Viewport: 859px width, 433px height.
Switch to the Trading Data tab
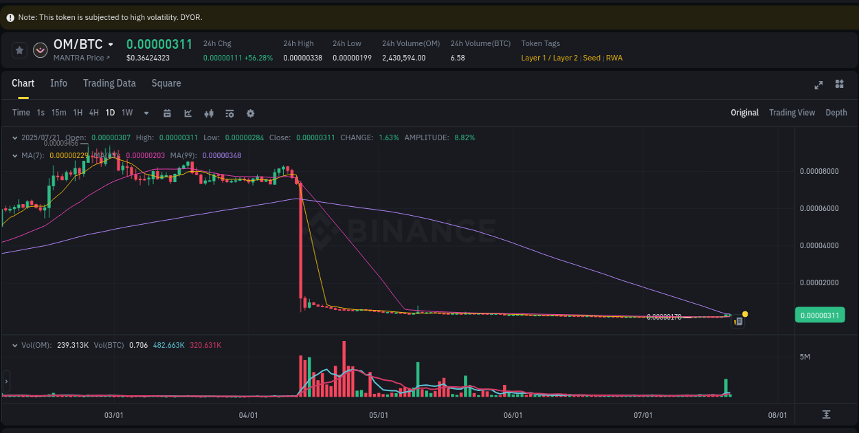tap(109, 83)
